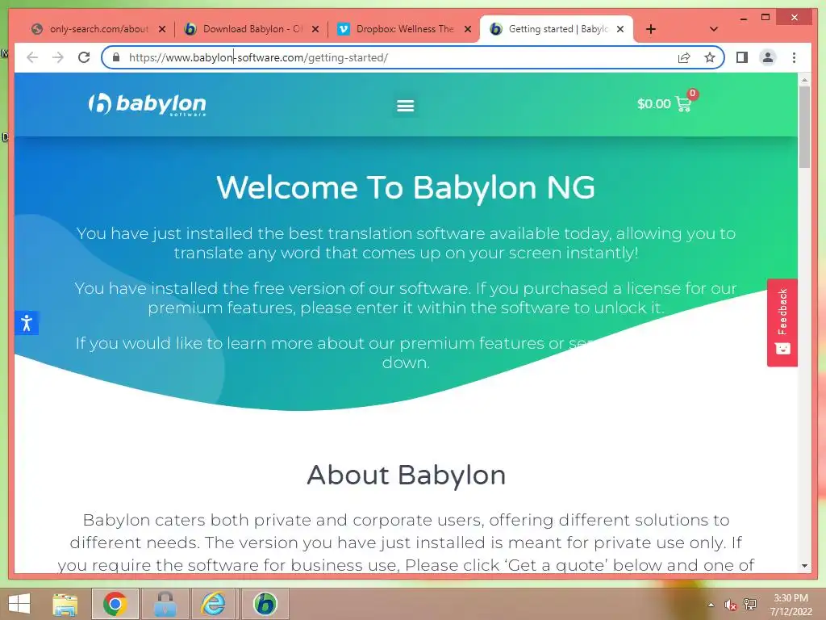Open network status tray icon
The image size is (826, 620).
coord(750,605)
